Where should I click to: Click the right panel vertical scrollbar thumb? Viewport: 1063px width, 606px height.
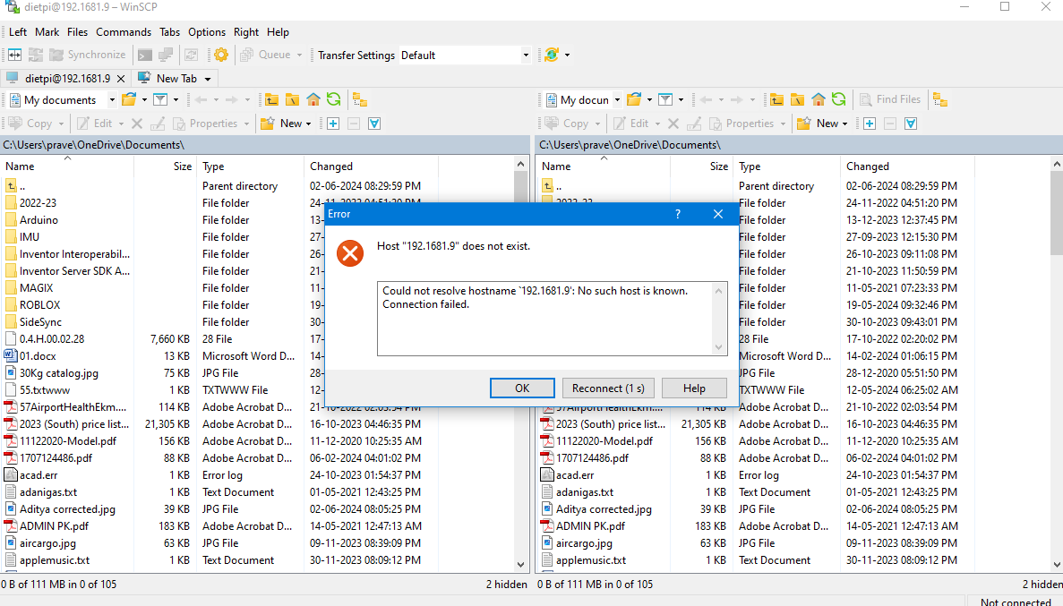[x=1057, y=214]
